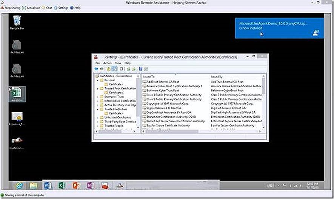Expand the Enterprise Trust node
The width and height of the screenshot is (334, 199).
98,97
